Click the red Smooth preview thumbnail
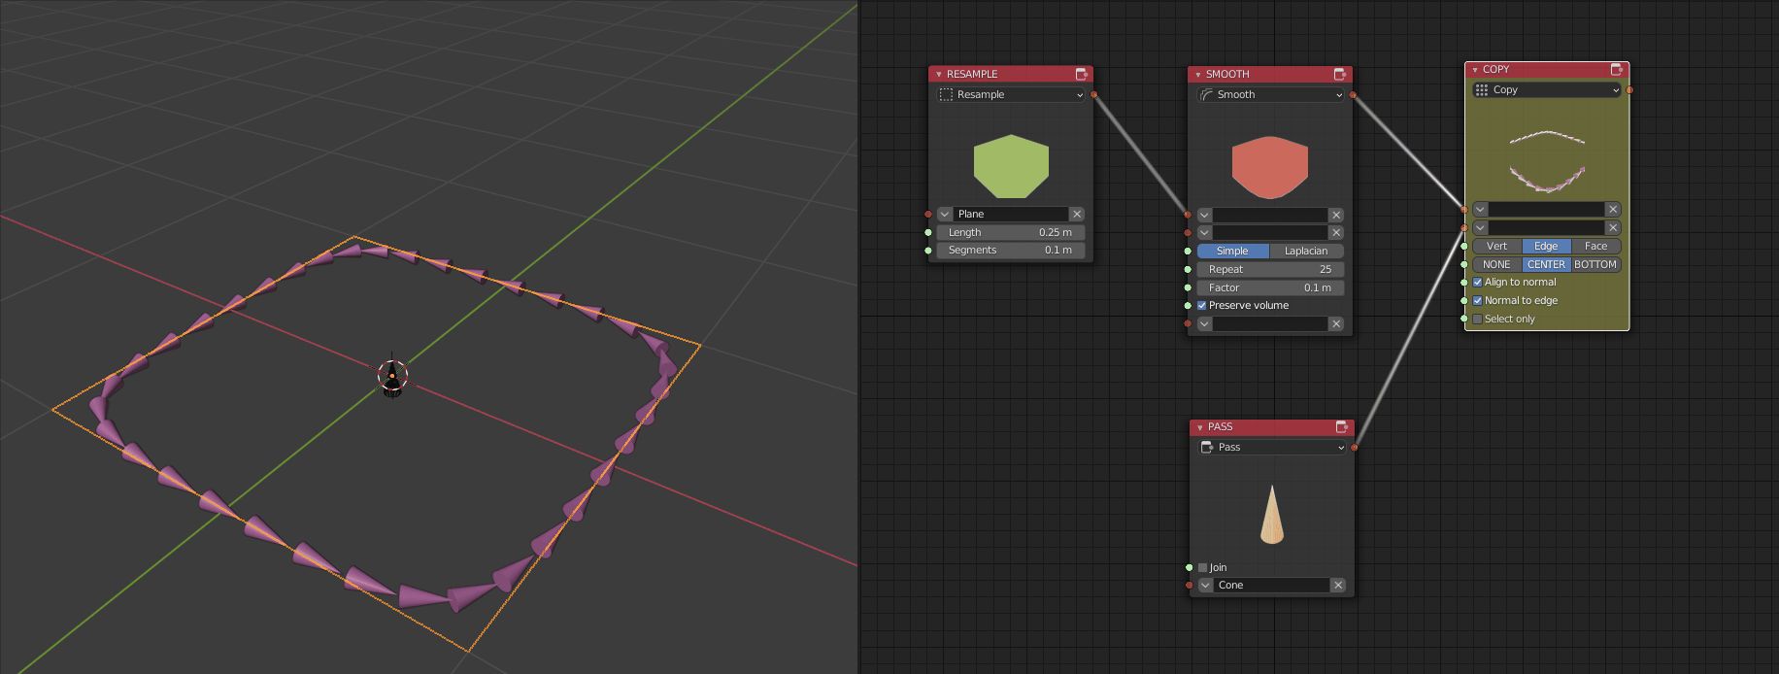Image resolution: width=1779 pixels, height=674 pixels. [x=1270, y=167]
